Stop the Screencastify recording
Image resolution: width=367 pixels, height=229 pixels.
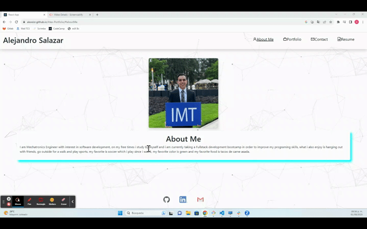[9, 204]
